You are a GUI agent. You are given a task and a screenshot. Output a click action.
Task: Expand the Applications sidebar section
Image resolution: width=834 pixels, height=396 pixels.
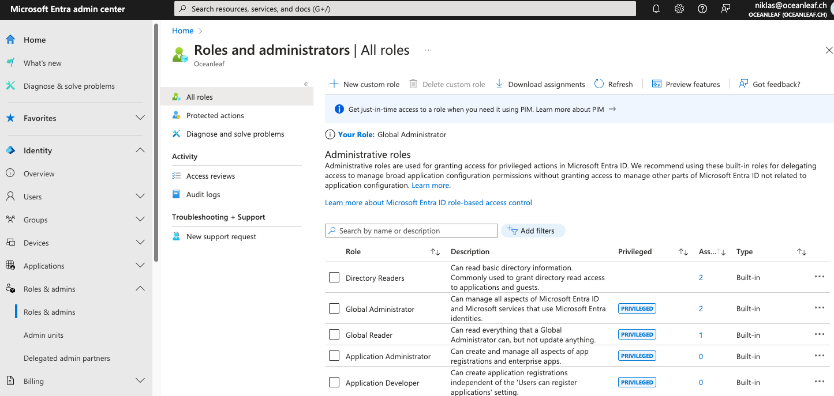140,266
